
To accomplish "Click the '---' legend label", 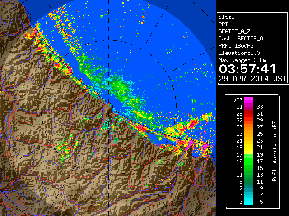I will 258,100.
